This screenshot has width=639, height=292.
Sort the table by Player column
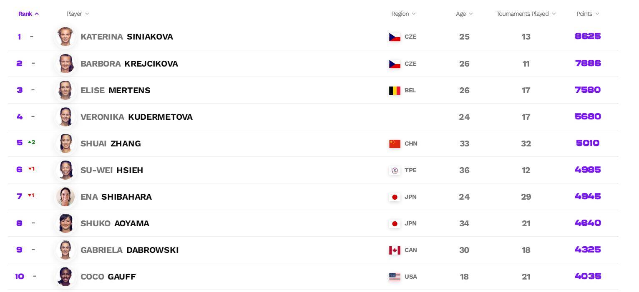tap(78, 14)
